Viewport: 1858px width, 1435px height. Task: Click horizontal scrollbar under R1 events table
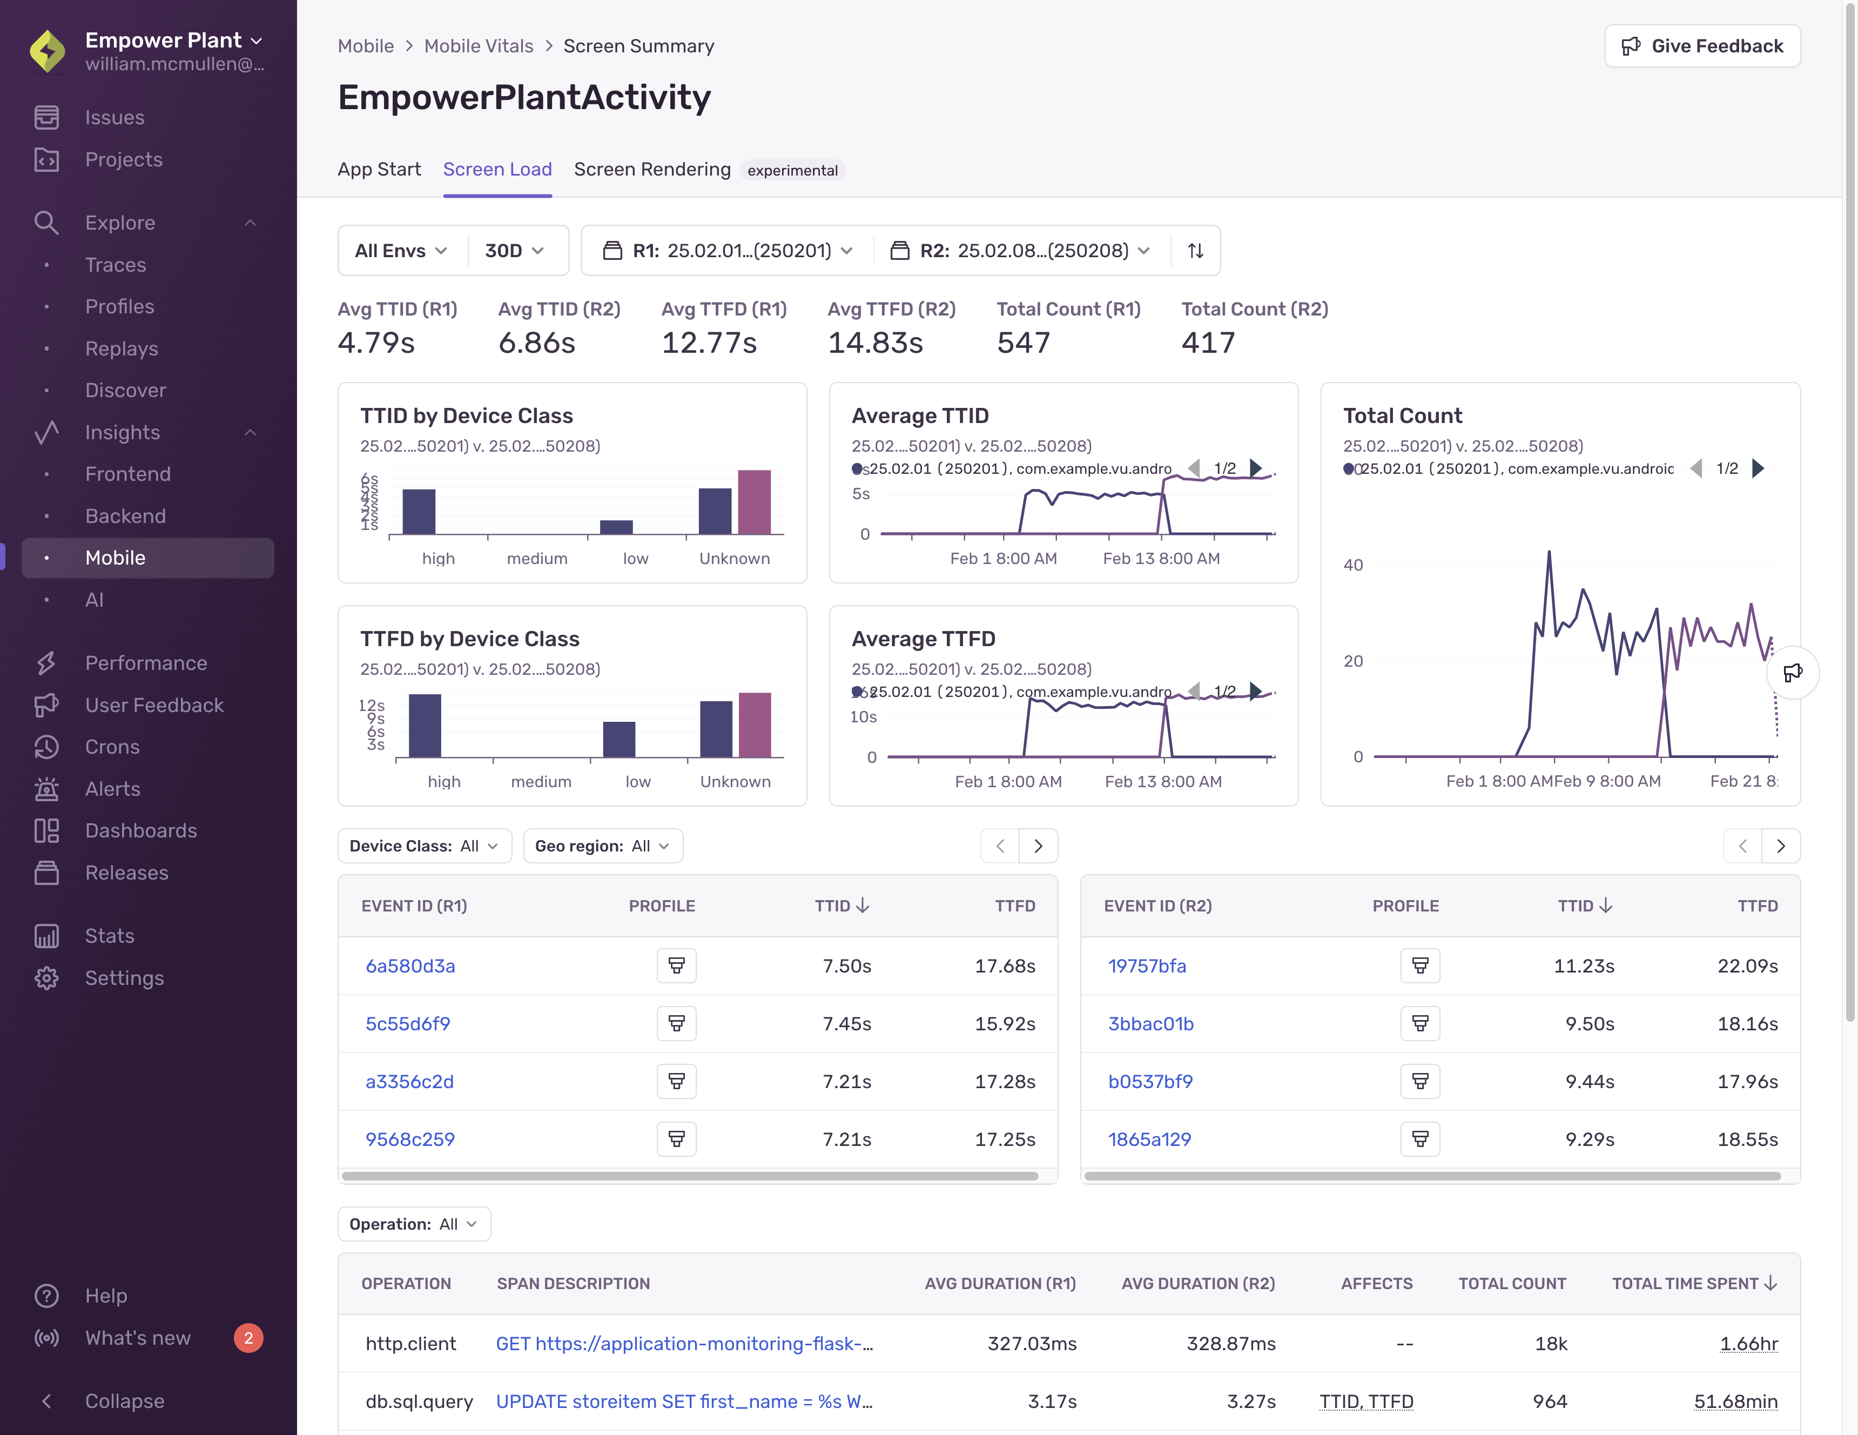pyautogui.click(x=689, y=1176)
